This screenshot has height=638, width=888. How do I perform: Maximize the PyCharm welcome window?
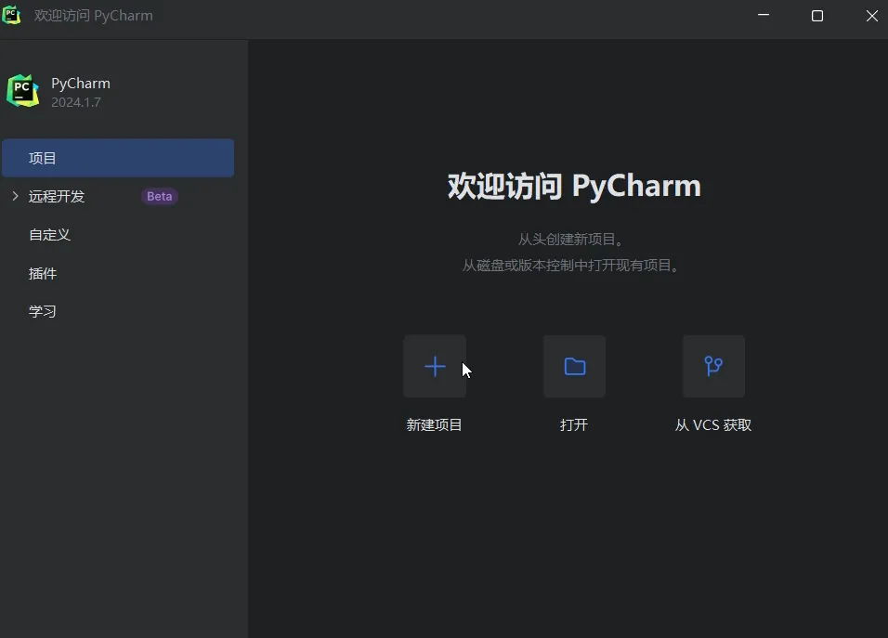click(x=817, y=15)
